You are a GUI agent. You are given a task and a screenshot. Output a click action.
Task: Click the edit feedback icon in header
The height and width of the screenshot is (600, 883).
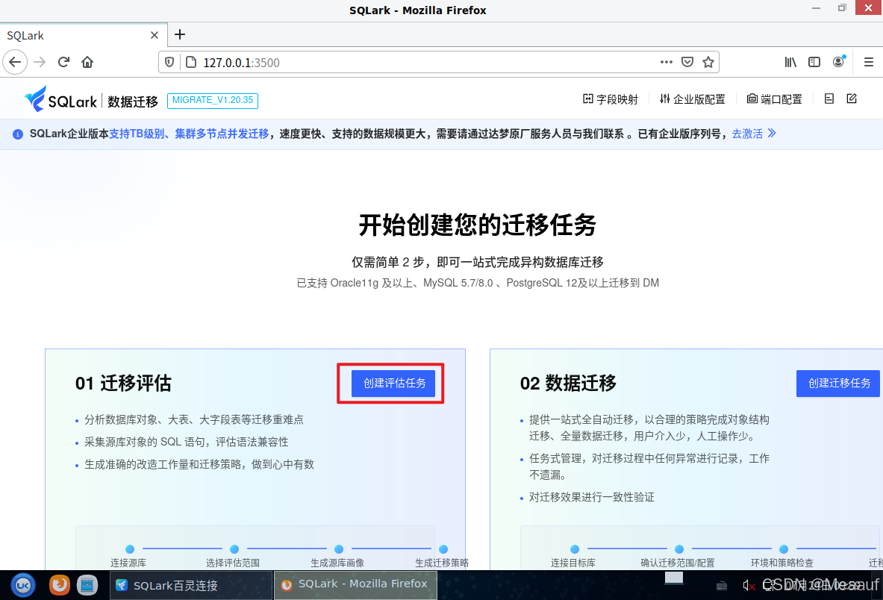tap(852, 99)
